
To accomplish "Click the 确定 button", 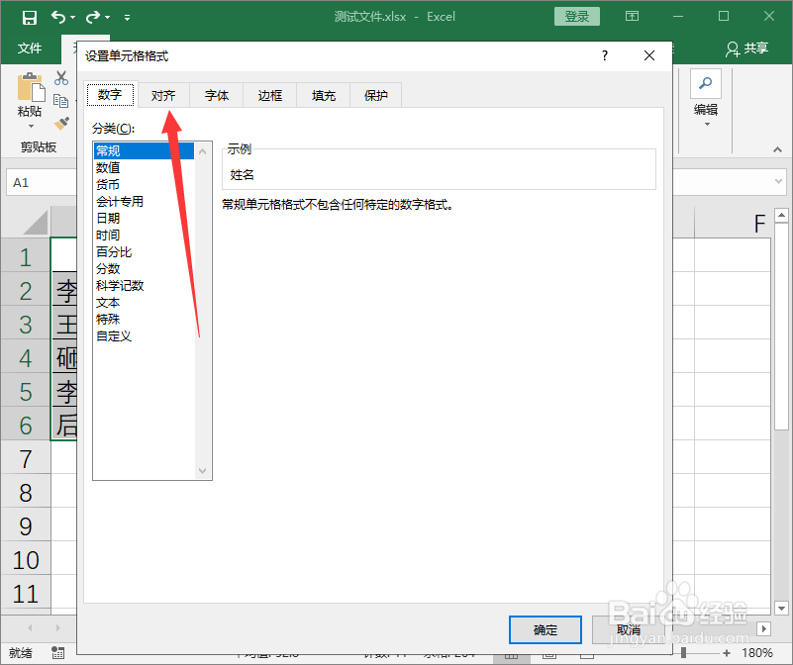I will click(545, 629).
